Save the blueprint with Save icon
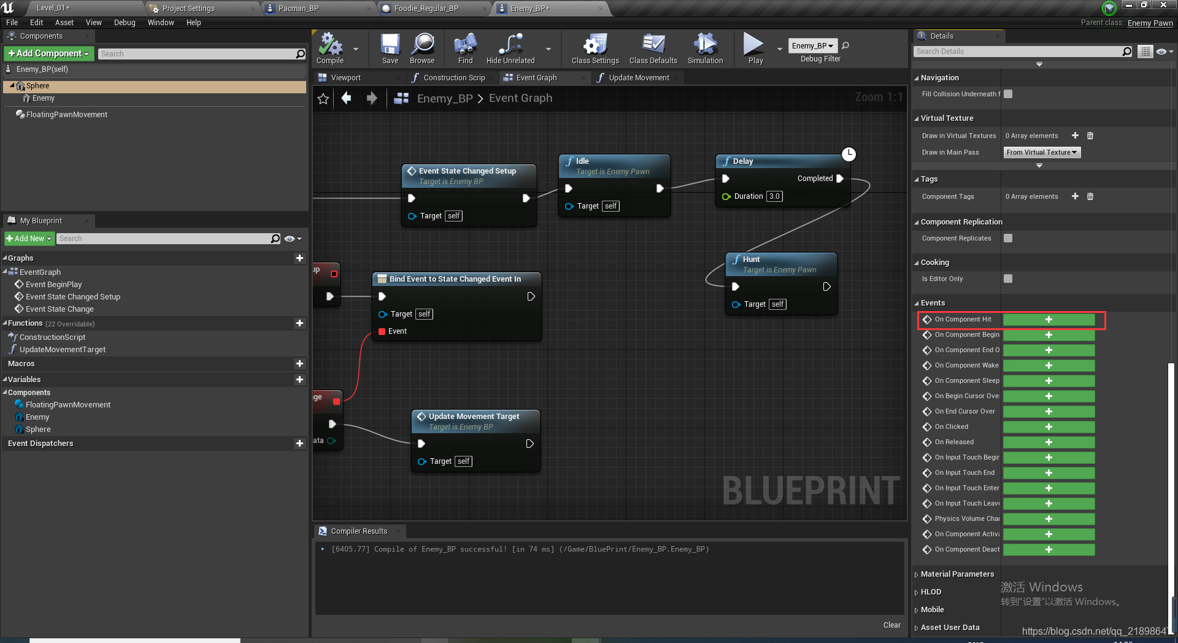 [x=390, y=48]
